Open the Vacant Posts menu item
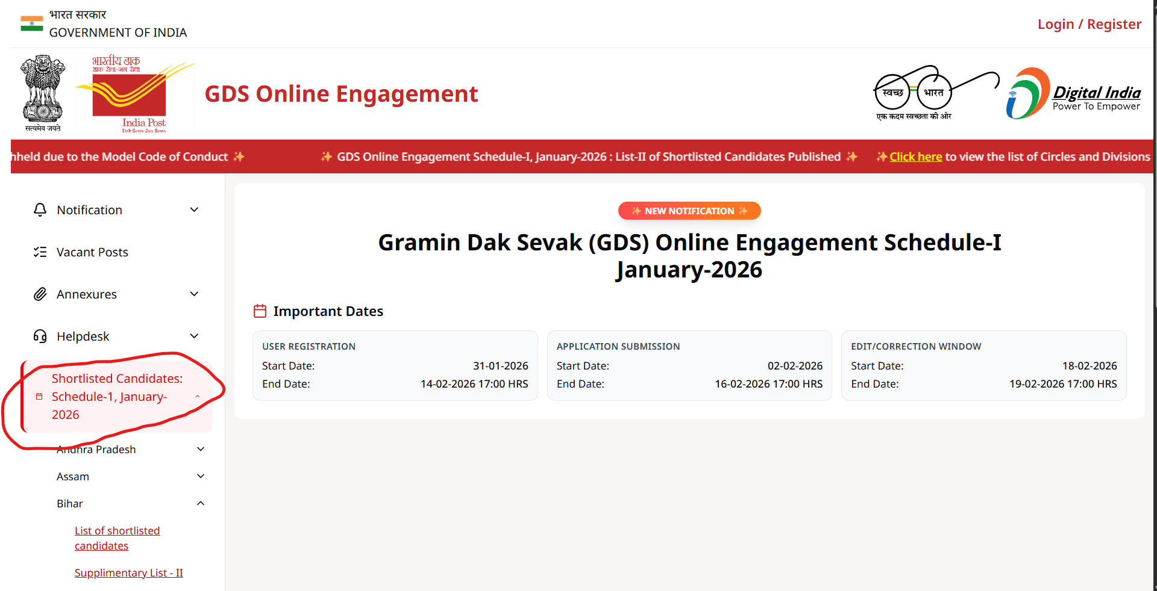Image resolution: width=1157 pixels, height=591 pixels. click(x=92, y=252)
